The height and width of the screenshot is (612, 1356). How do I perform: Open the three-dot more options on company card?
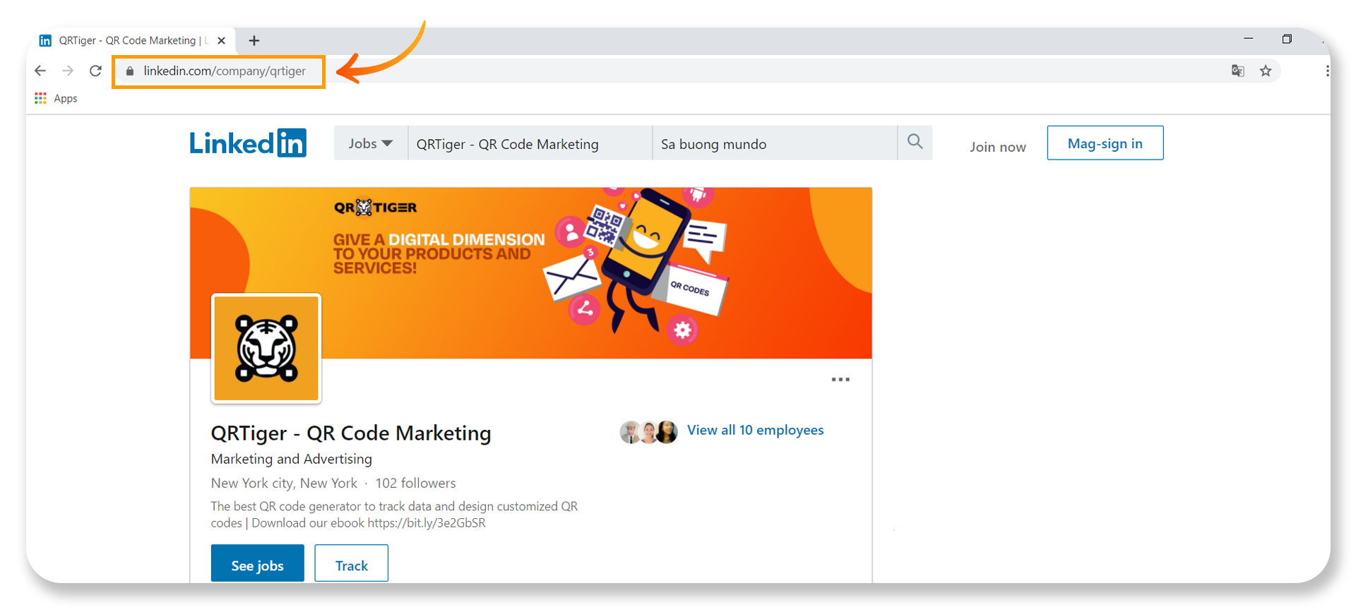pos(840,380)
